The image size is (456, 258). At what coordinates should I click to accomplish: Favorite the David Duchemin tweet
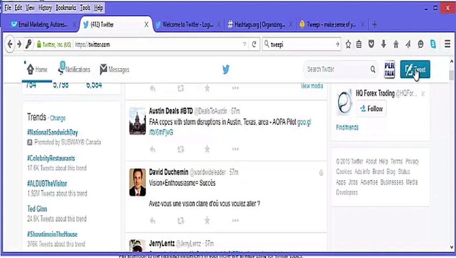(x=207, y=220)
